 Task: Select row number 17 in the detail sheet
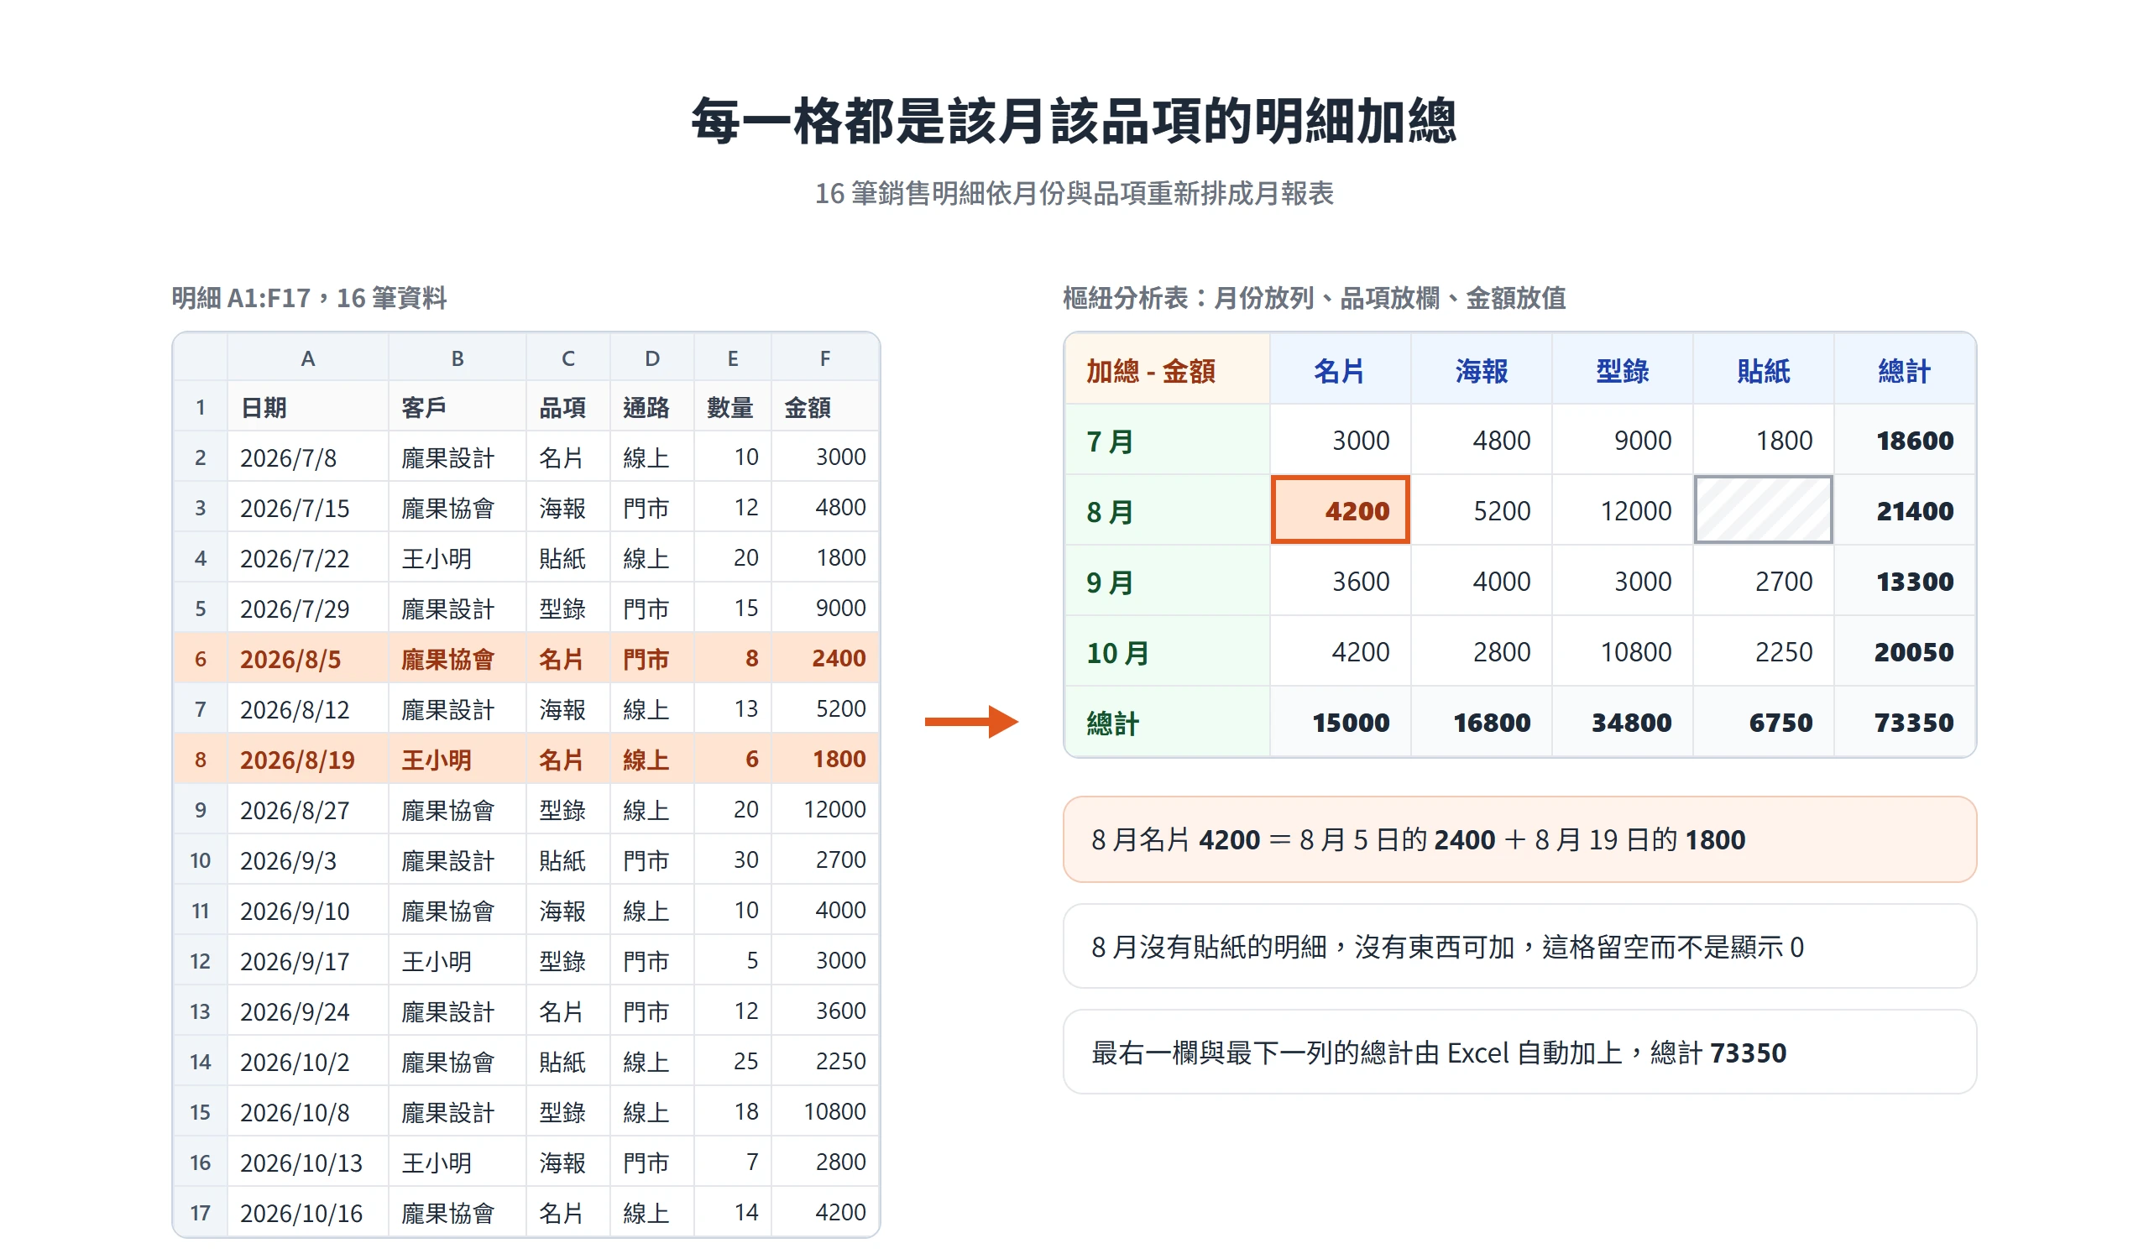[201, 1212]
